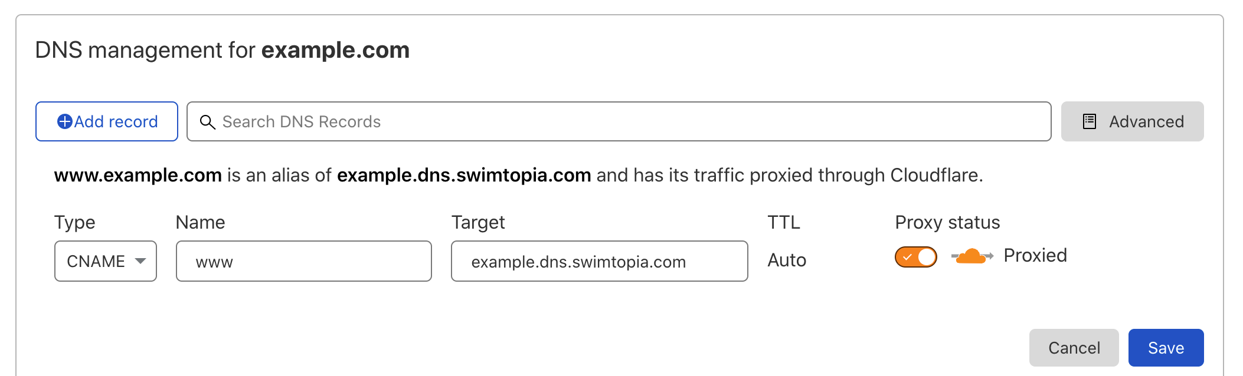Click the Name field containing www
1243x376 pixels.
click(303, 261)
